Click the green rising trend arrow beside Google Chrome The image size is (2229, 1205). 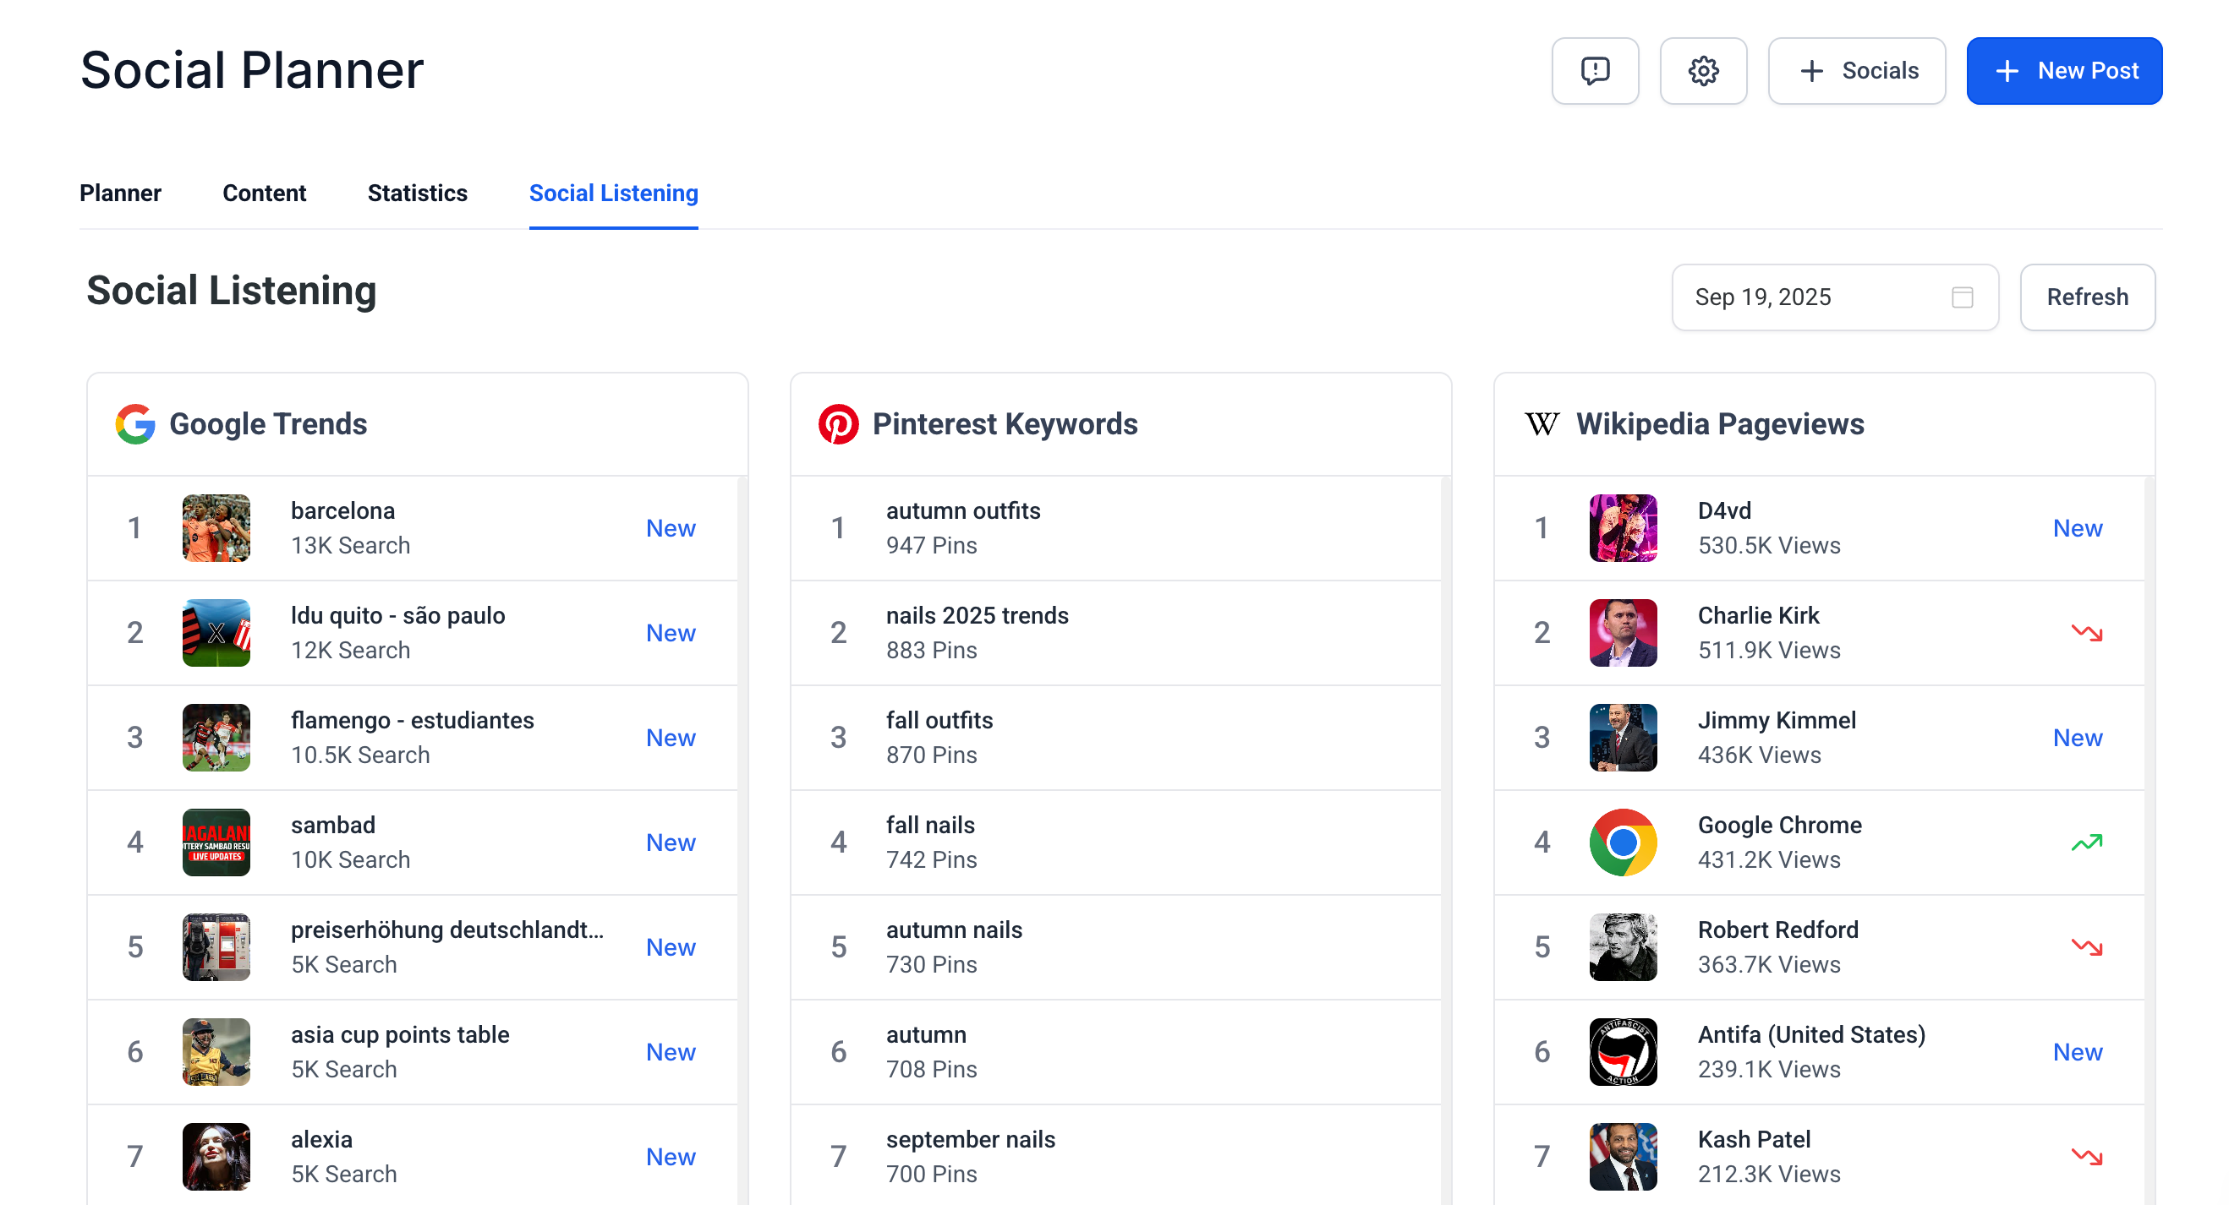(x=2088, y=842)
